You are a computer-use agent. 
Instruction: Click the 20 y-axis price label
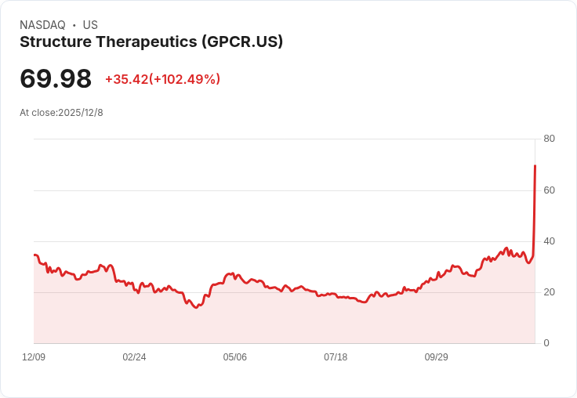549,292
